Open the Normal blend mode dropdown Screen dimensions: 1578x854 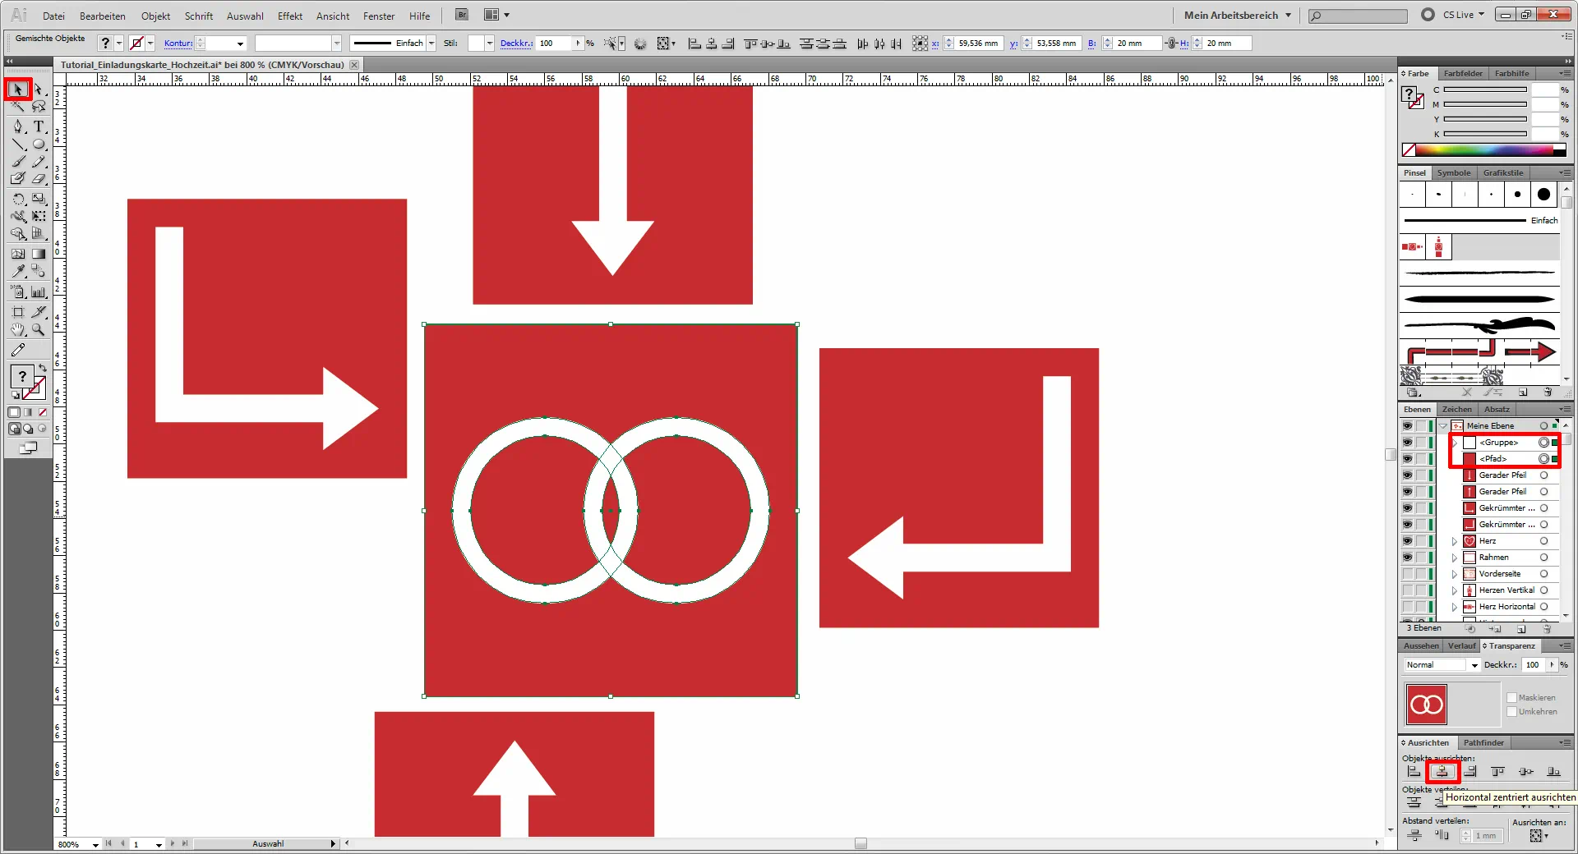[x=1442, y=665]
